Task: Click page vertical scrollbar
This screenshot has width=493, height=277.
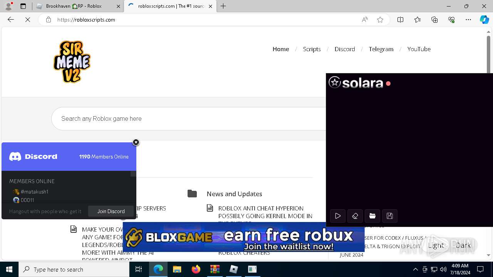Action: point(488,142)
